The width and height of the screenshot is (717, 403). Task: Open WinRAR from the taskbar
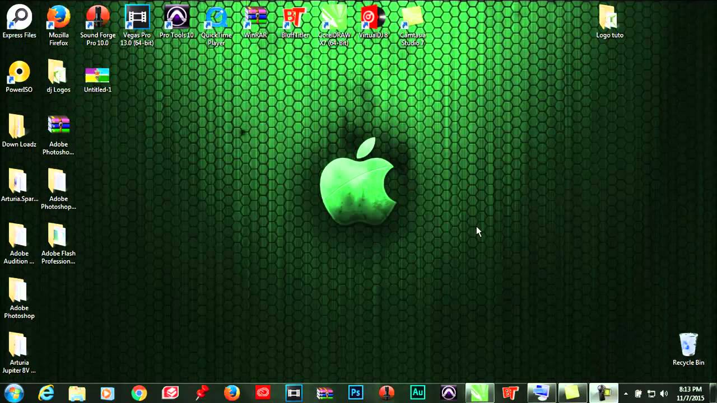325,393
